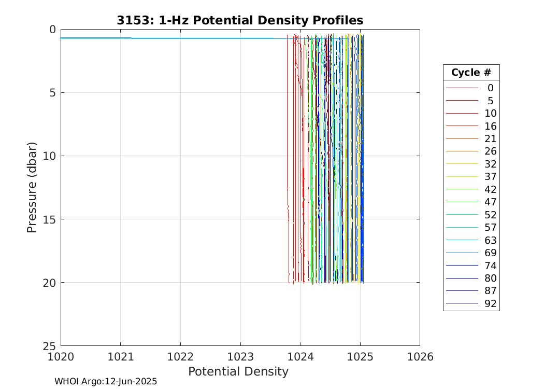Click the 'WHOI Argo:12-Jun-2025' footer text
This screenshot has height=389, width=544.
click(x=106, y=381)
